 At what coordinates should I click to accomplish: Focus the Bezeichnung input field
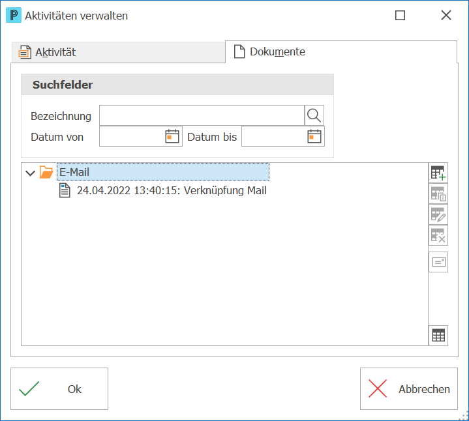pyautogui.click(x=202, y=115)
